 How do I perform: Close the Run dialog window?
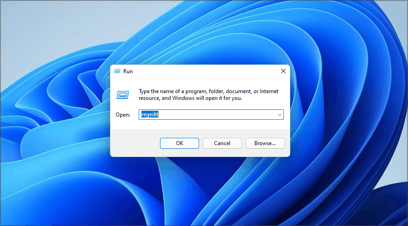click(x=283, y=71)
